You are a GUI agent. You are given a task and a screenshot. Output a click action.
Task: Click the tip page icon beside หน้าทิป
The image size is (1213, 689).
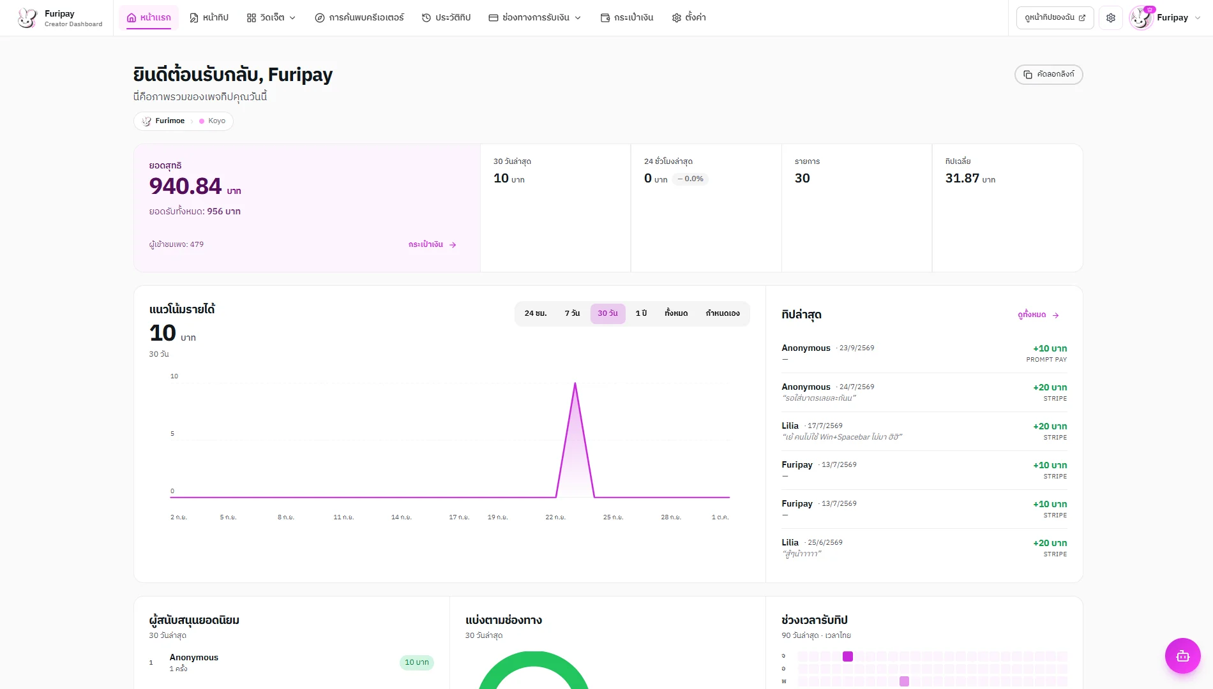point(194,18)
